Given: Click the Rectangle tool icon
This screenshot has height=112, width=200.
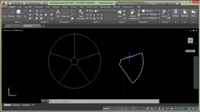Looking at the screenshot, I should (30, 11).
